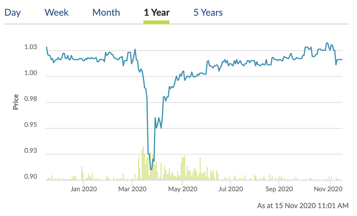Screen dimensions: 357x216
Task: Click the 1.03 price axis value
Action: click(x=31, y=48)
